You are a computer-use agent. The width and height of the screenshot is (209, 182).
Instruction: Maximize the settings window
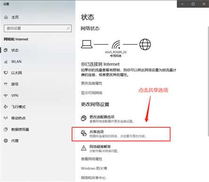pyautogui.click(x=193, y=4)
